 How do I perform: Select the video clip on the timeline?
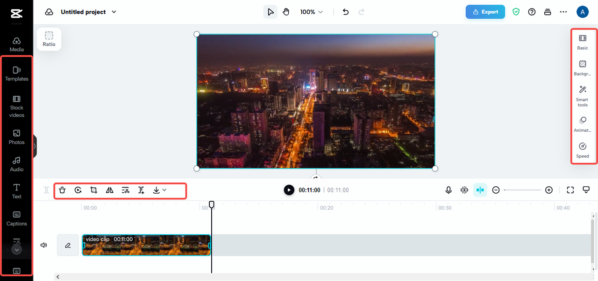146,245
